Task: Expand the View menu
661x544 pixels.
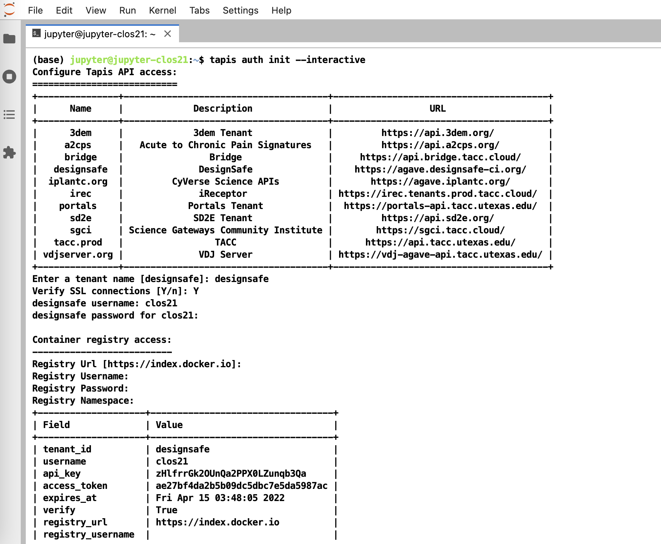Action: 96,10
